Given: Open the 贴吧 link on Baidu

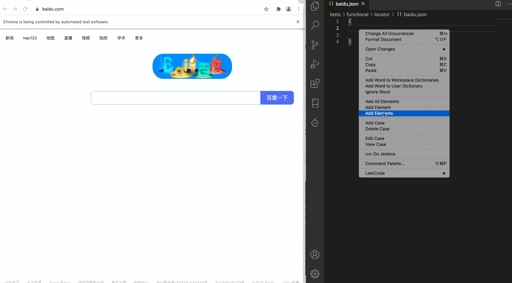Looking at the screenshot, I should coord(103,38).
